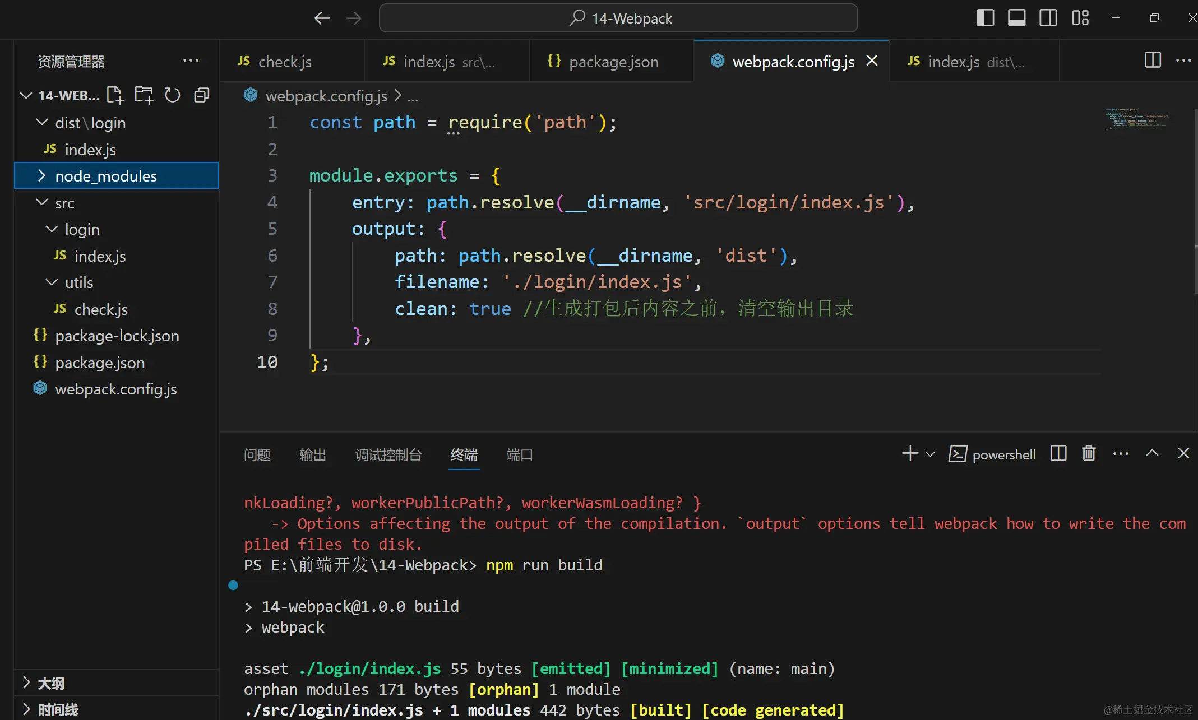Open explorer panel more actions menu
Screen dimensions: 1198x720
click(191, 61)
